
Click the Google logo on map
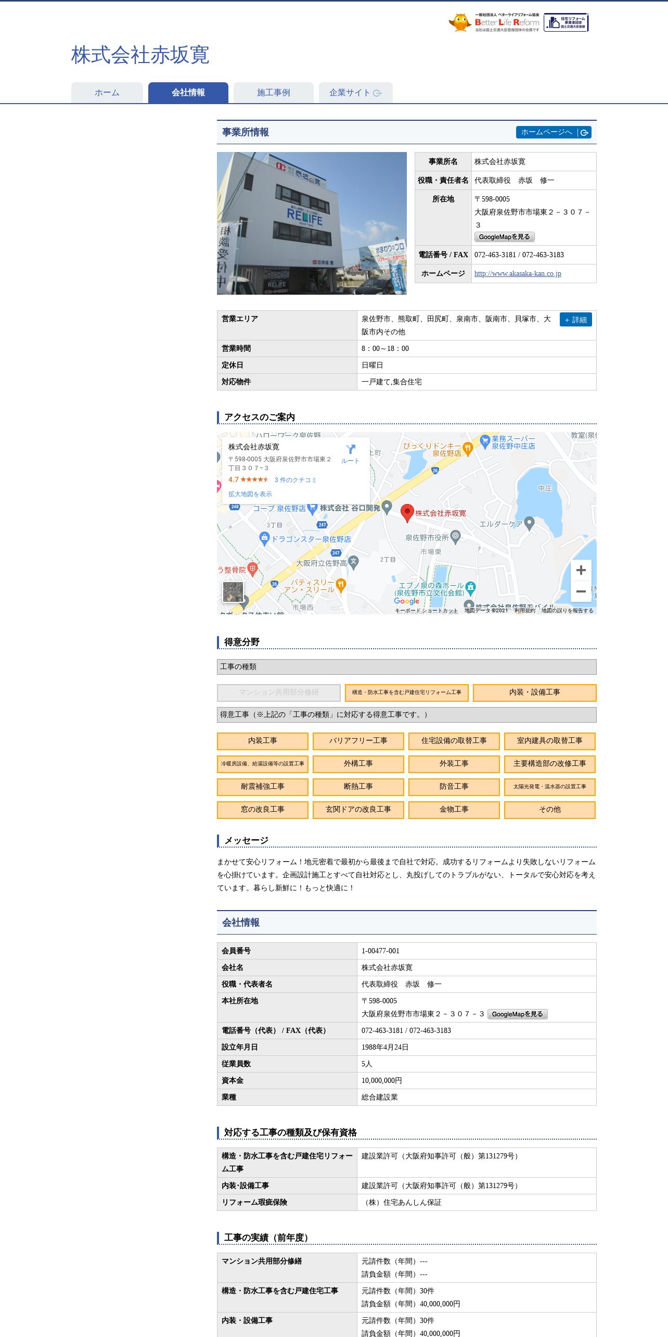click(406, 601)
